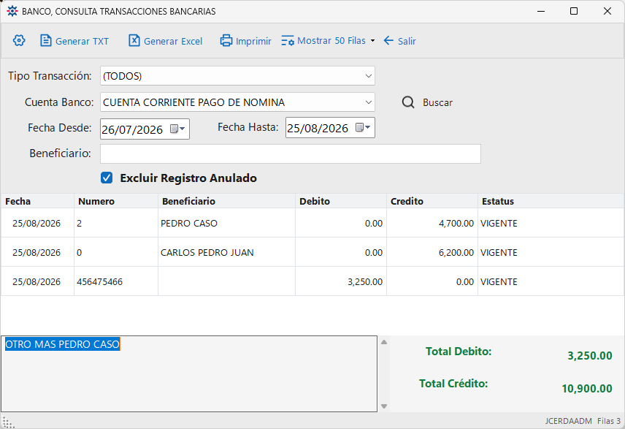Image resolution: width=625 pixels, height=429 pixels.
Task: Click the Salir button label
Action: point(407,41)
